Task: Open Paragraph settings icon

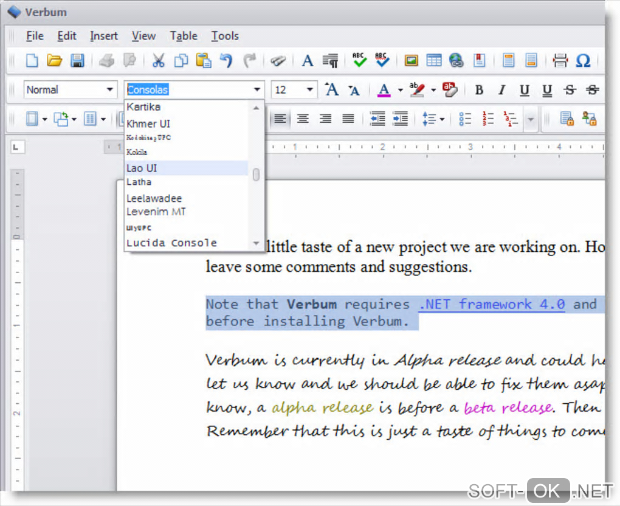Action: click(330, 61)
